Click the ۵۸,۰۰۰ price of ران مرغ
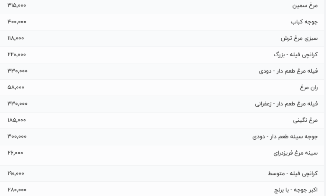Screen dimensions: 326x196 (16, 87)
